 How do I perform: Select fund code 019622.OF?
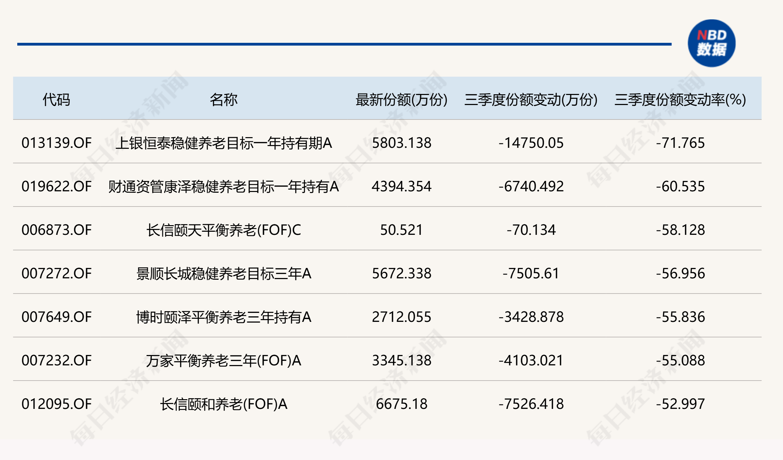(56, 186)
